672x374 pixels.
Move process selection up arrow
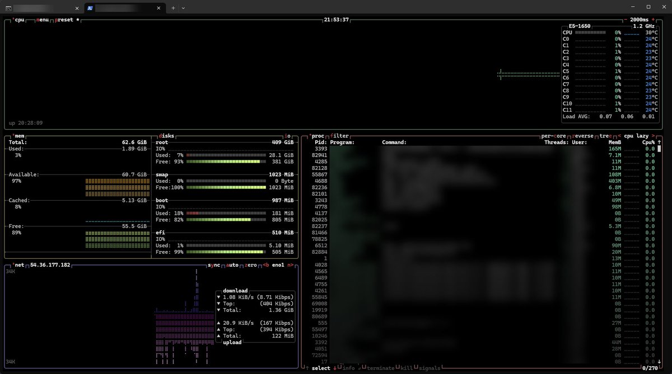click(307, 368)
